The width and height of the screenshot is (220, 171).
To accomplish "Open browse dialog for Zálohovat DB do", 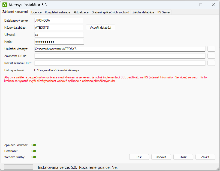I will (211, 56).
